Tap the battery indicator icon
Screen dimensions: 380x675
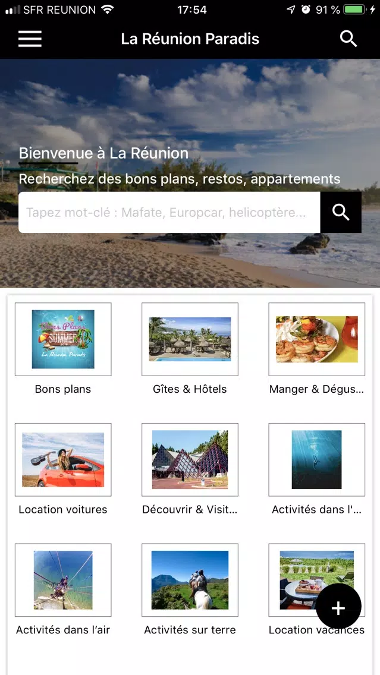[x=354, y=10]
